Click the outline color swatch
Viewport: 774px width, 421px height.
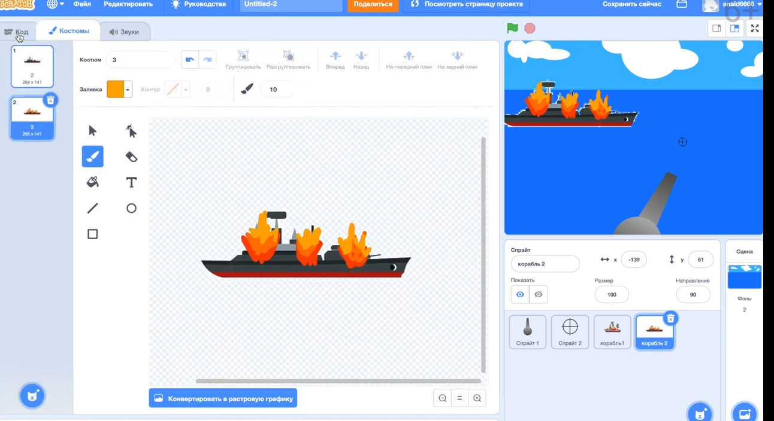point(173,89)
